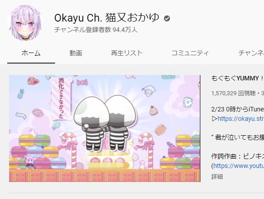
Task: Click the small white cat in thumbnail
Action: tap(142, 164)
